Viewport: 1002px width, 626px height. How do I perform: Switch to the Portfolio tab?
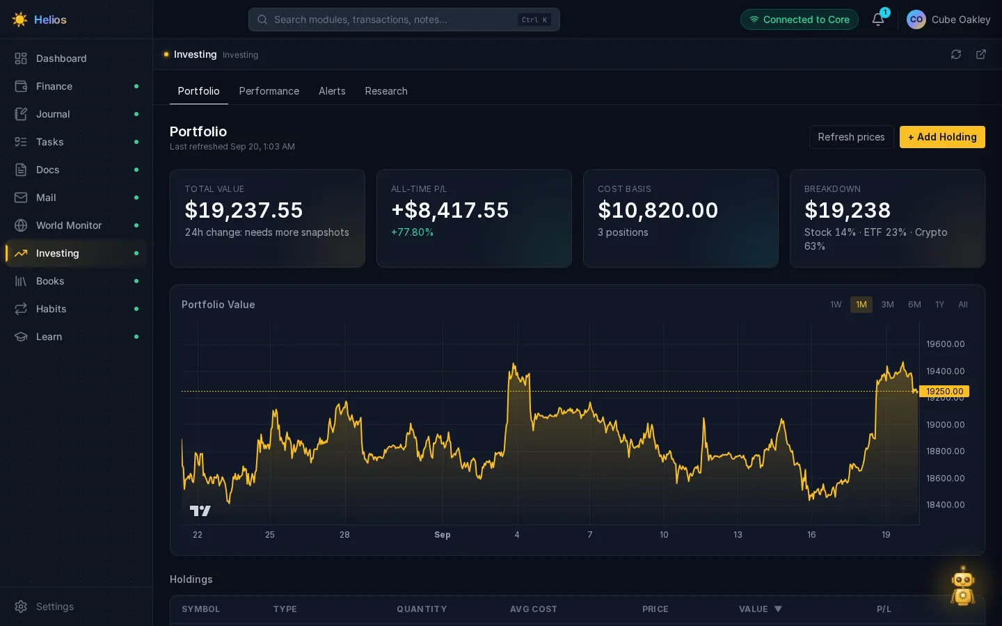coord(199,91)
